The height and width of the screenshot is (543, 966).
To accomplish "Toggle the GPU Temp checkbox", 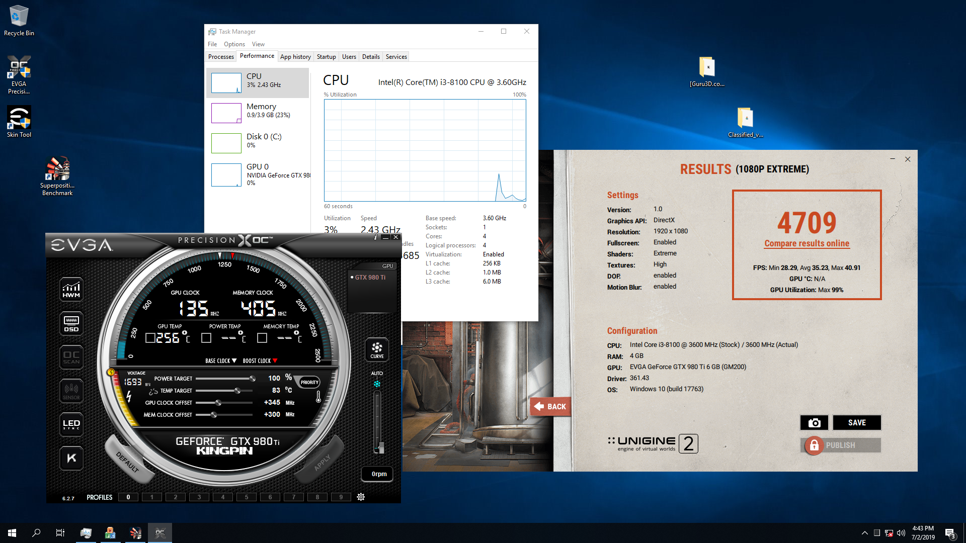I will (150, 338).
